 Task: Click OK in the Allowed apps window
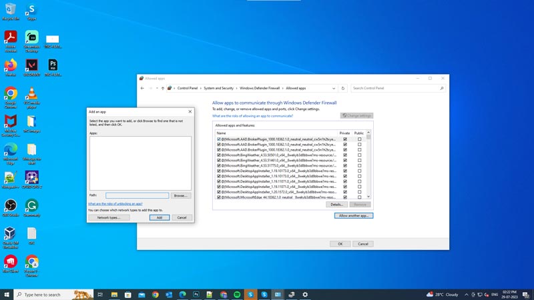pos(340,244)
